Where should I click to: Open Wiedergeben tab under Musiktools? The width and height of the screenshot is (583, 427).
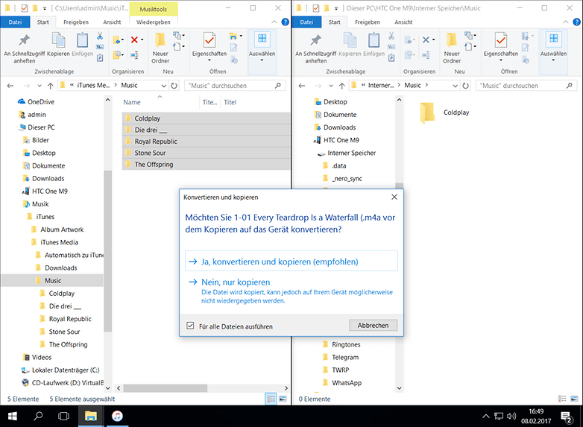(153, 22)
